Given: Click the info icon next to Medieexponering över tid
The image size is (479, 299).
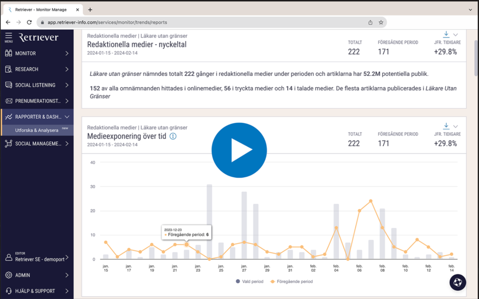Looking at the screenshot, I should point(173,136).
